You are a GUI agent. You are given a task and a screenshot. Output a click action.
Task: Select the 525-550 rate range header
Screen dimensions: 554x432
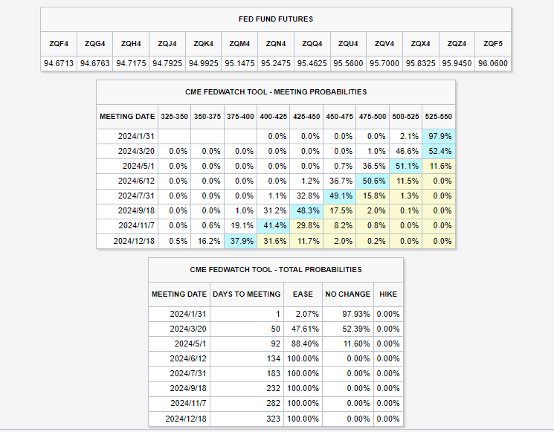pos(439,117)
